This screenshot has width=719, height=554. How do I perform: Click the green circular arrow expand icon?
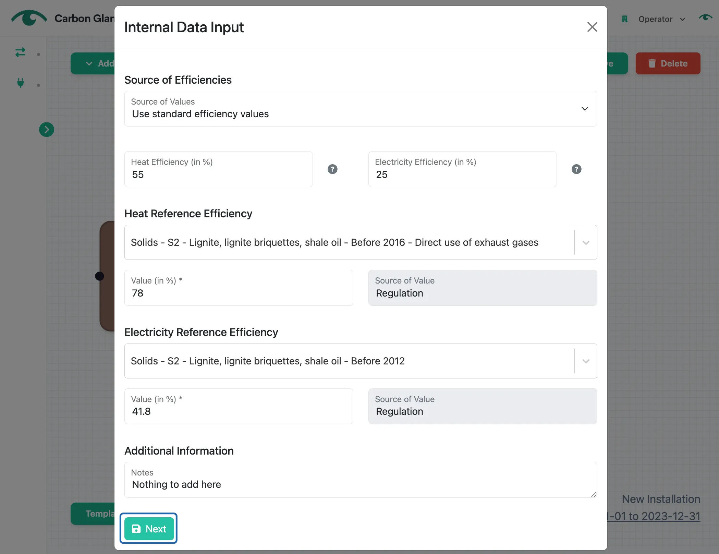(x=47, y=130)
